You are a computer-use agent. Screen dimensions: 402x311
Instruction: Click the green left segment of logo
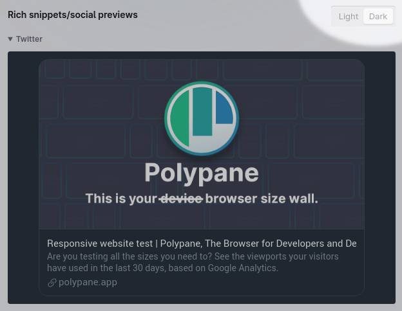[x=180, y=118]
